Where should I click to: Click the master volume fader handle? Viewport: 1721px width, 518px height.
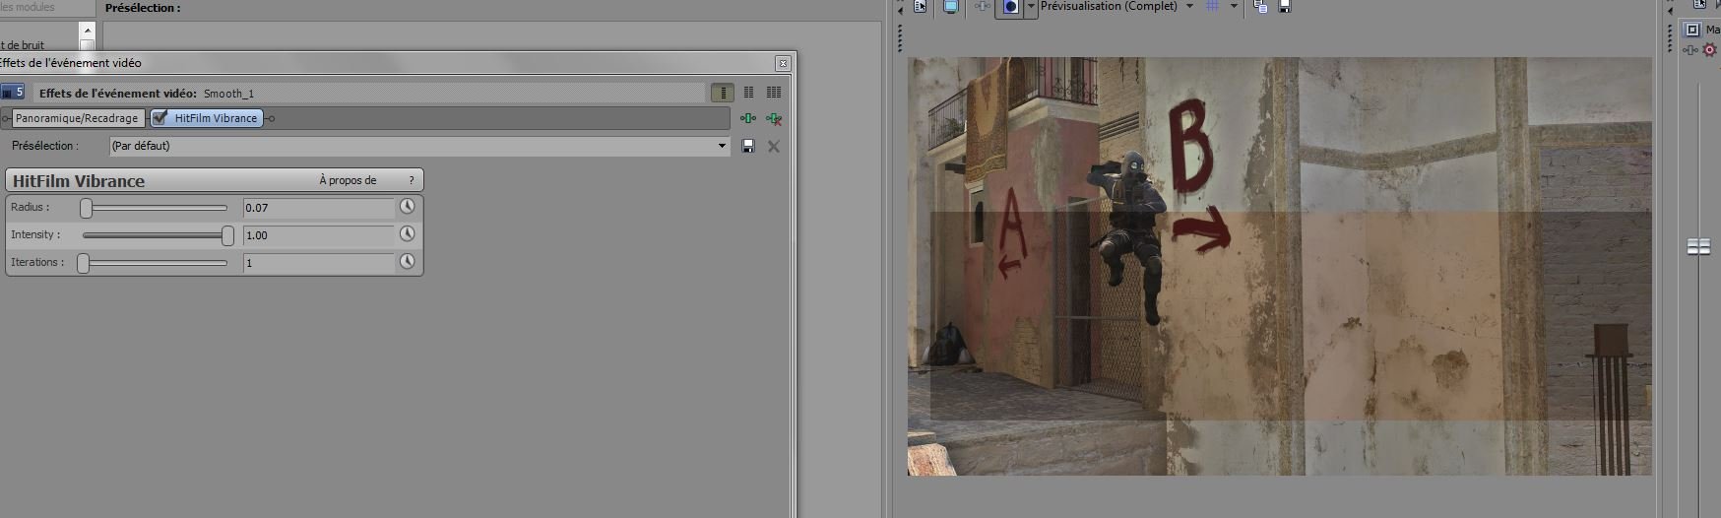(x=1698, y=246)
